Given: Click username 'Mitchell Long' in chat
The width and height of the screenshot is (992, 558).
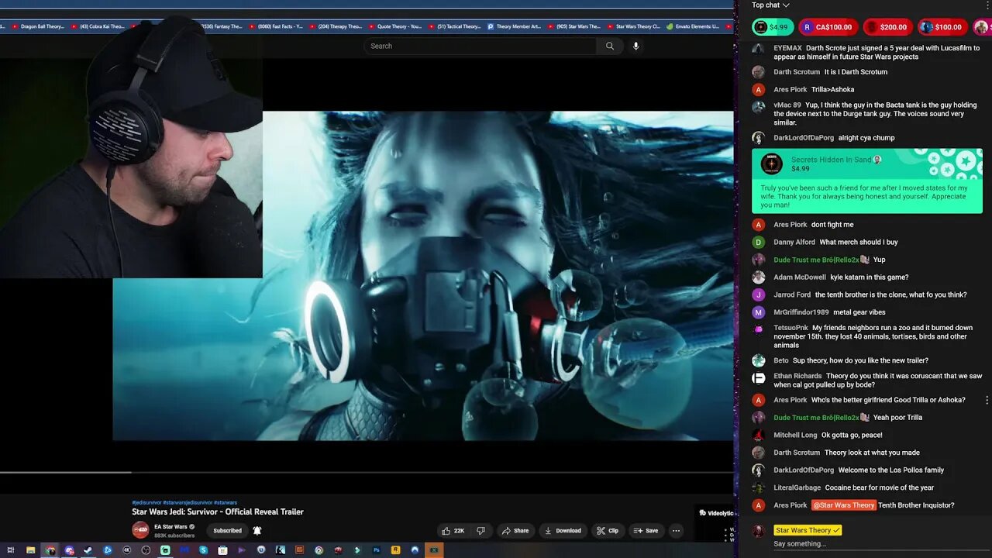Looking at the screenshot, I should 795,435.
